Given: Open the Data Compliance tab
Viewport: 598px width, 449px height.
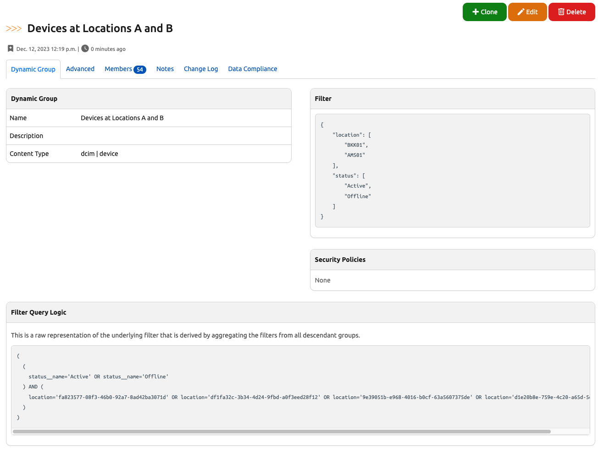Looking at the screenshot, I should (x=253, y=69).
